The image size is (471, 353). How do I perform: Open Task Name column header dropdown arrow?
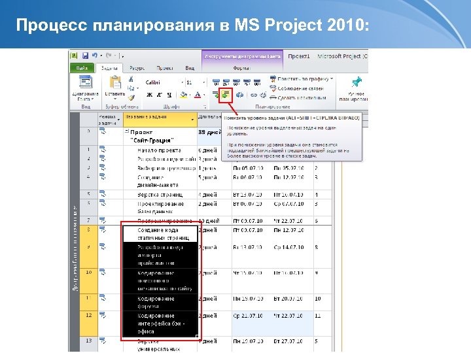192,120
